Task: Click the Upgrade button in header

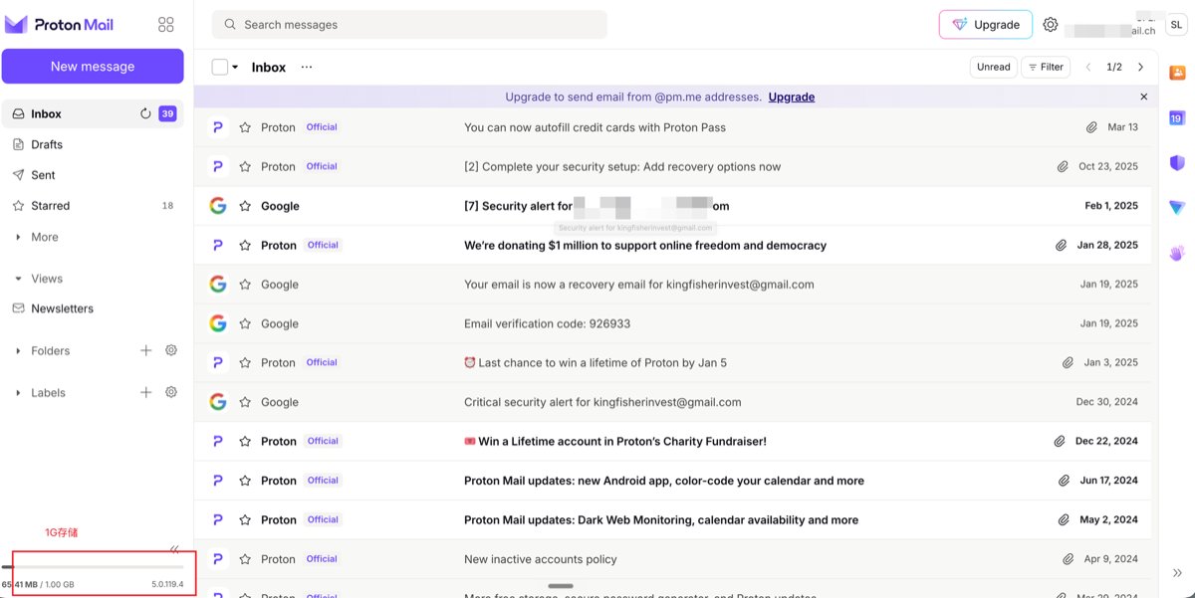Action: pos(986,25)
